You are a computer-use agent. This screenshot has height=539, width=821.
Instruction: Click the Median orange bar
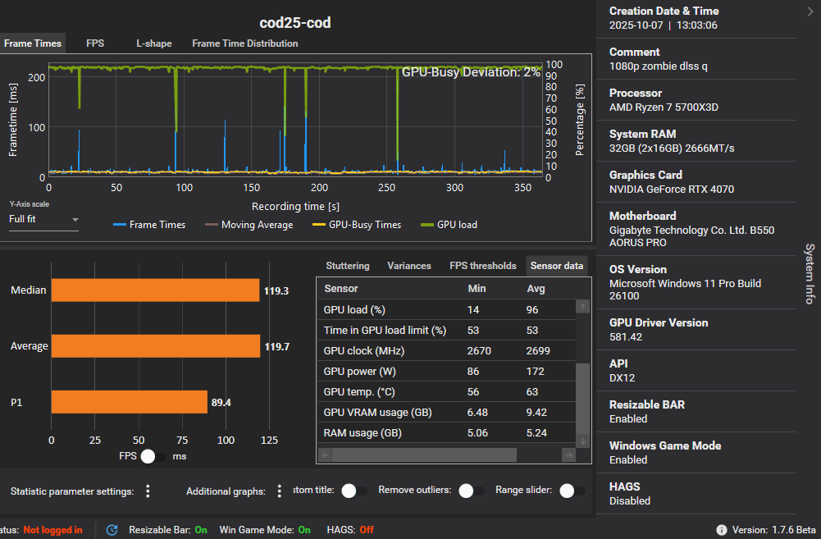pos(155,290)
